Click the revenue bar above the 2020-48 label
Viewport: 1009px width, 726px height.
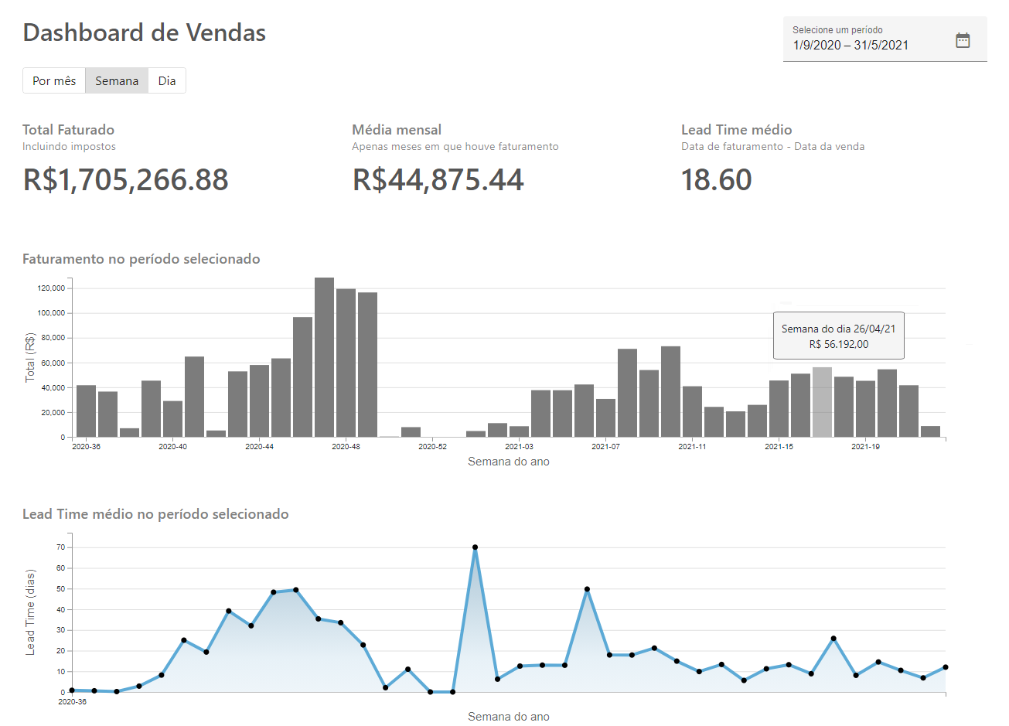[346, 363]
